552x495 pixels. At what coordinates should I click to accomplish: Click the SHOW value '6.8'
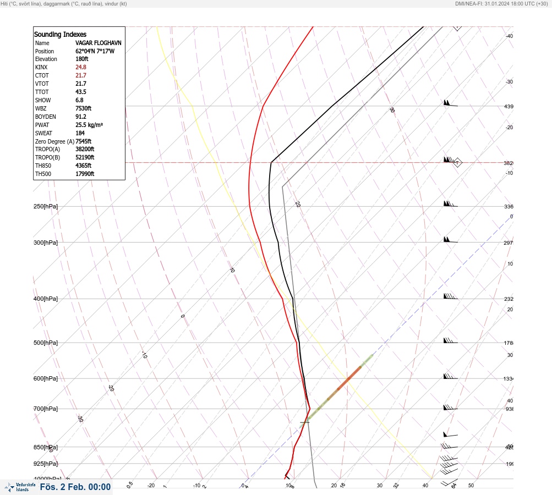coord(79,100)
